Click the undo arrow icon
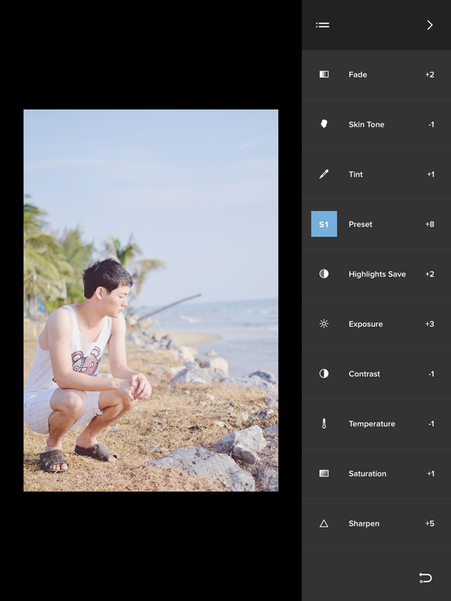The height and width of the screenshot is (601, 451). pos(425,577)
